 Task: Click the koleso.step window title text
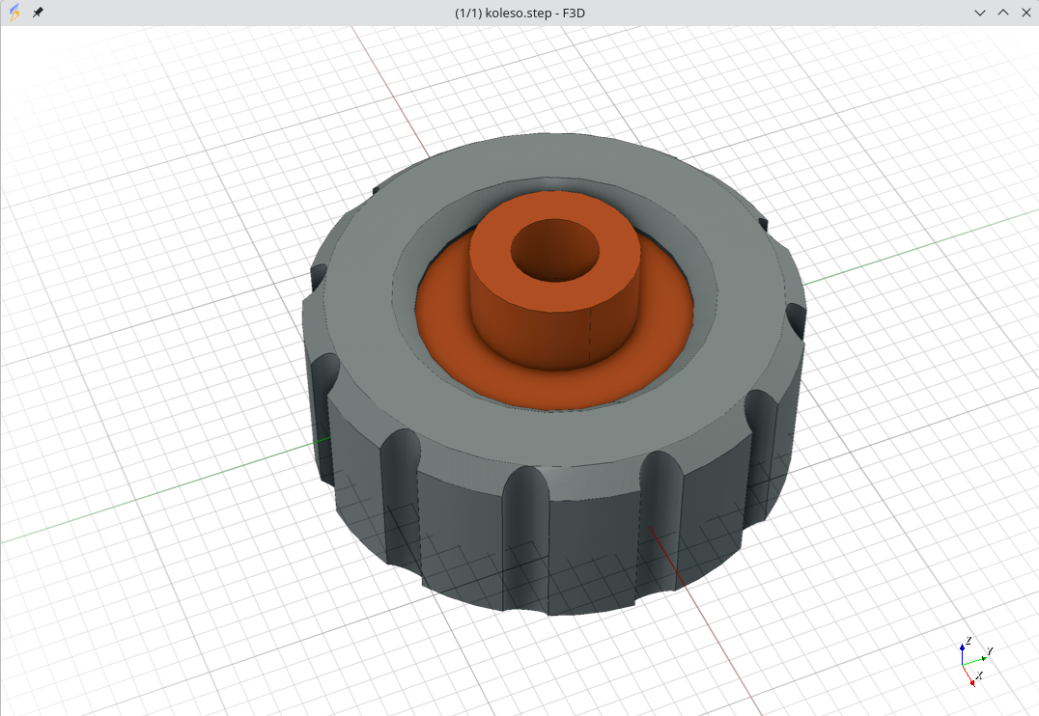pyautogui.click(x=519, y=13)
